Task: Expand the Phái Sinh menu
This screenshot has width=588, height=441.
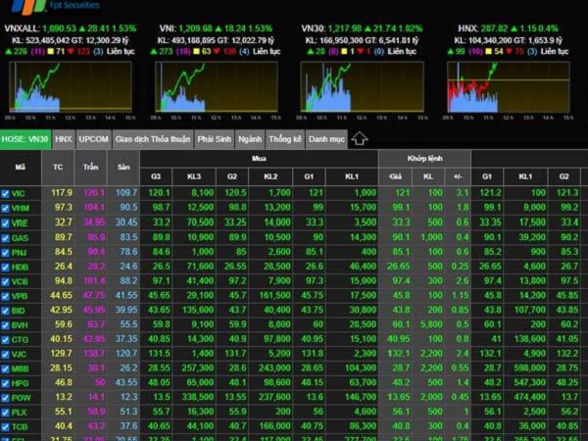Action: pos(213,139)
